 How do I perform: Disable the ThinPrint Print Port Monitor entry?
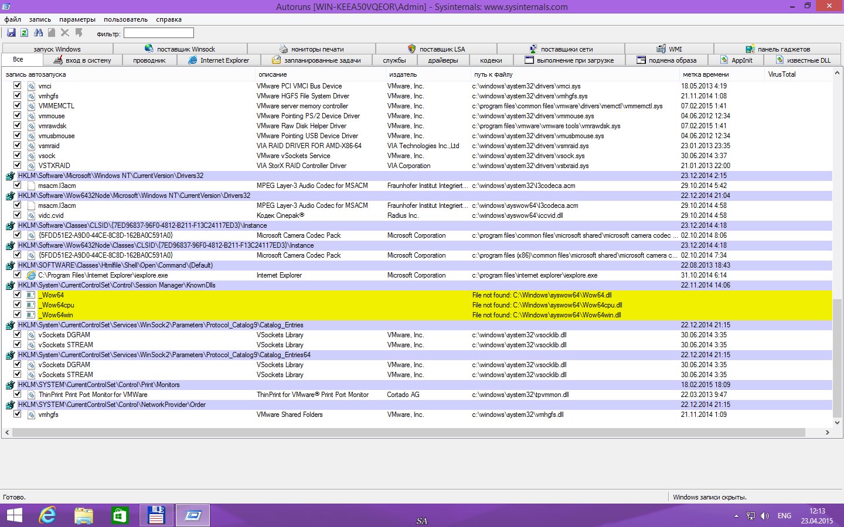click(17, 394)
